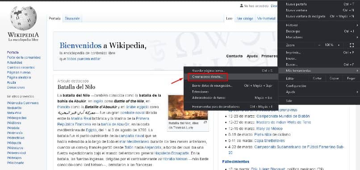Open Copa SheBelieves link
The image size is (360, 170).
[269, 141]
